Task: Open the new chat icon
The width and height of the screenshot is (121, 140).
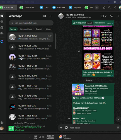Action: pyautogui.click(x=44, y=16)
